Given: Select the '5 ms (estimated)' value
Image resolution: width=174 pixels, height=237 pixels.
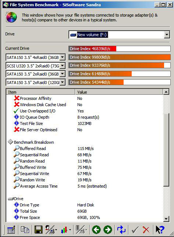Looking at the screenshot, I should coord(92,186).
